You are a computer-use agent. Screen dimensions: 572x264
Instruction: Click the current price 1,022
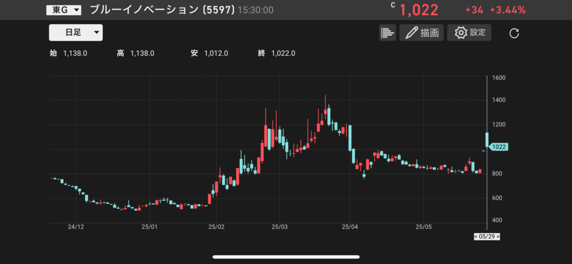point(419,10)
